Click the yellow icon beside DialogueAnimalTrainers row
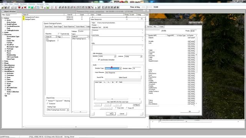Screen dimensions: 246x138 point(24,17)
